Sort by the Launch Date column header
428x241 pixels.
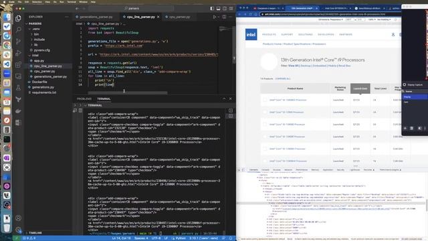coord(360,88)
